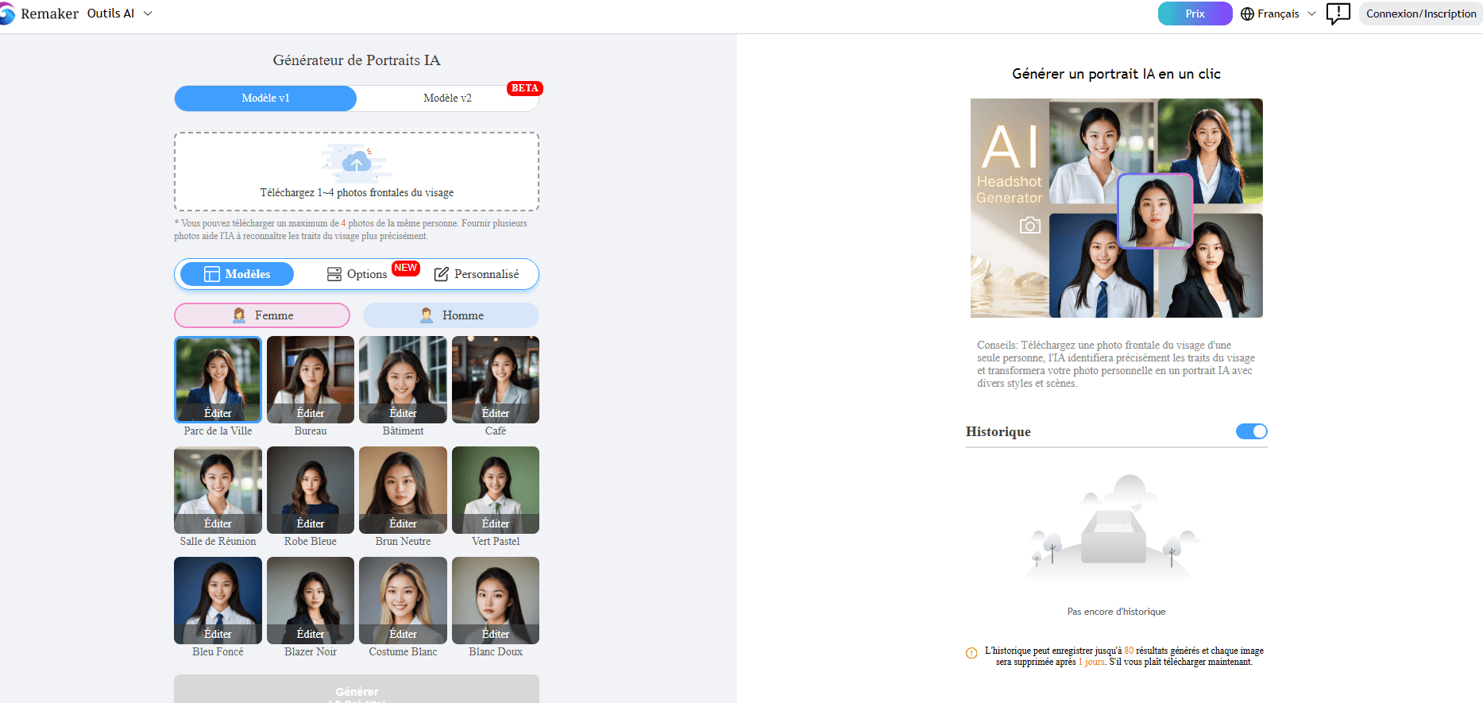Click the Femme avatar icon
Viewport: 1483px width, 703px height.
tap(239, 315)
